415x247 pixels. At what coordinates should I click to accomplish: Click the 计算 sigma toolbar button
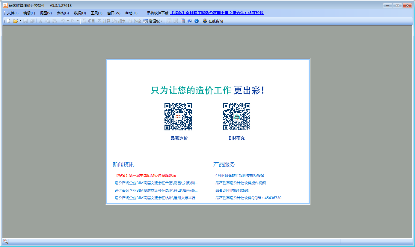coord(104,21)
